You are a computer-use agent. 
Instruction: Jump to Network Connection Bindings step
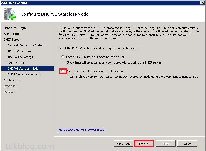[x=26, y=45]
